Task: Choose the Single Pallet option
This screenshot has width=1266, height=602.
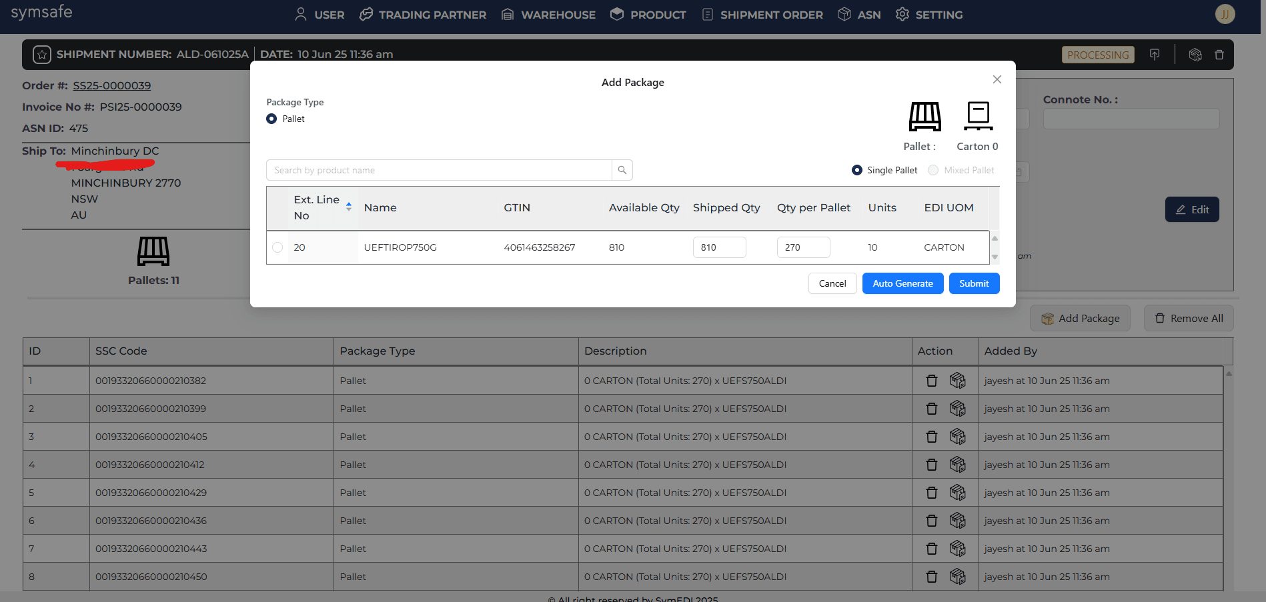Action: click(857, 170)
